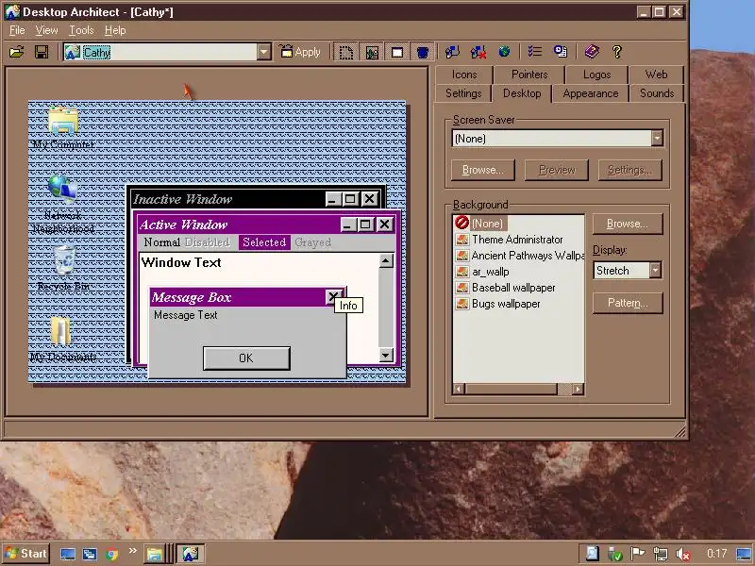Switch to the Settings tab

[463, 93]
